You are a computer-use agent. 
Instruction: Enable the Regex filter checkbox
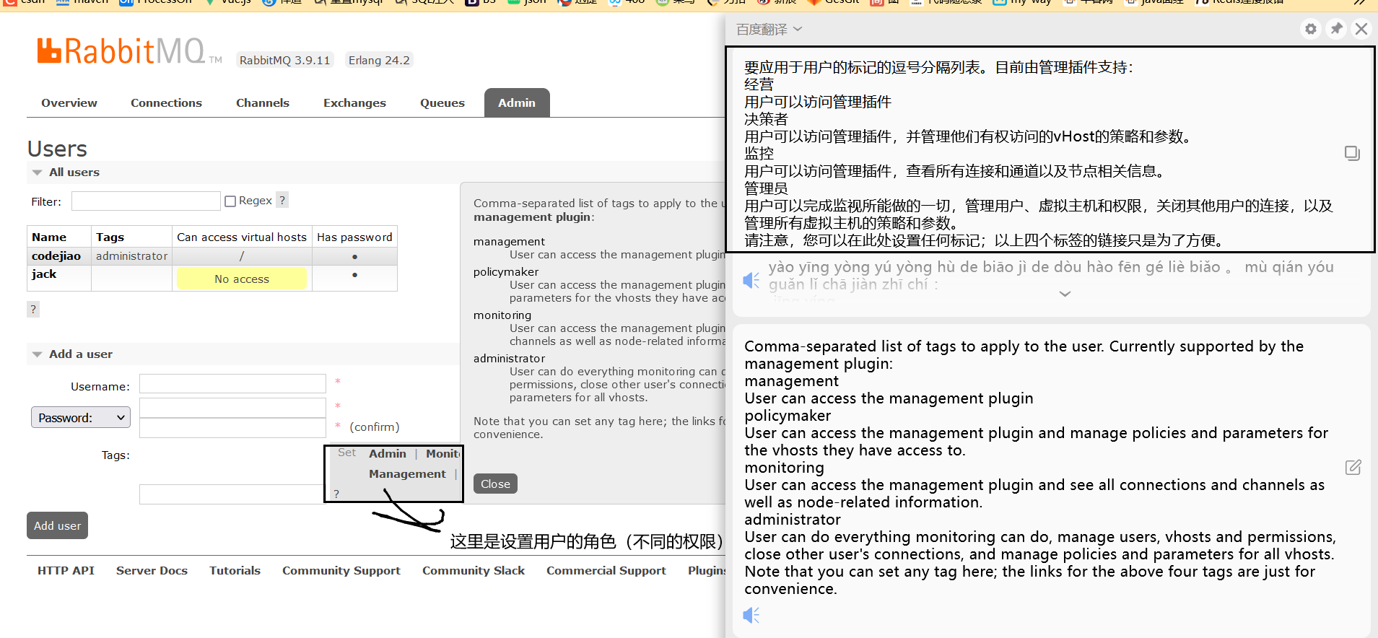230,201
